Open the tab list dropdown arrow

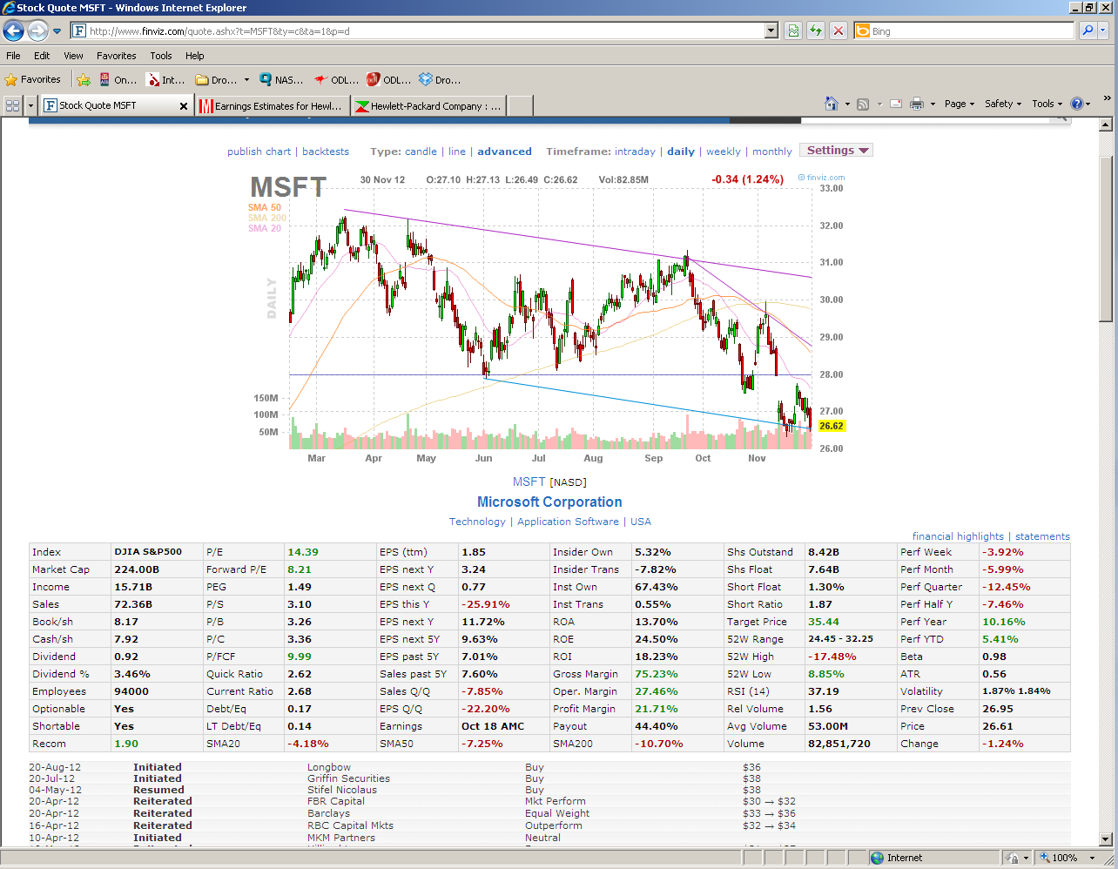tap(31, 105)
